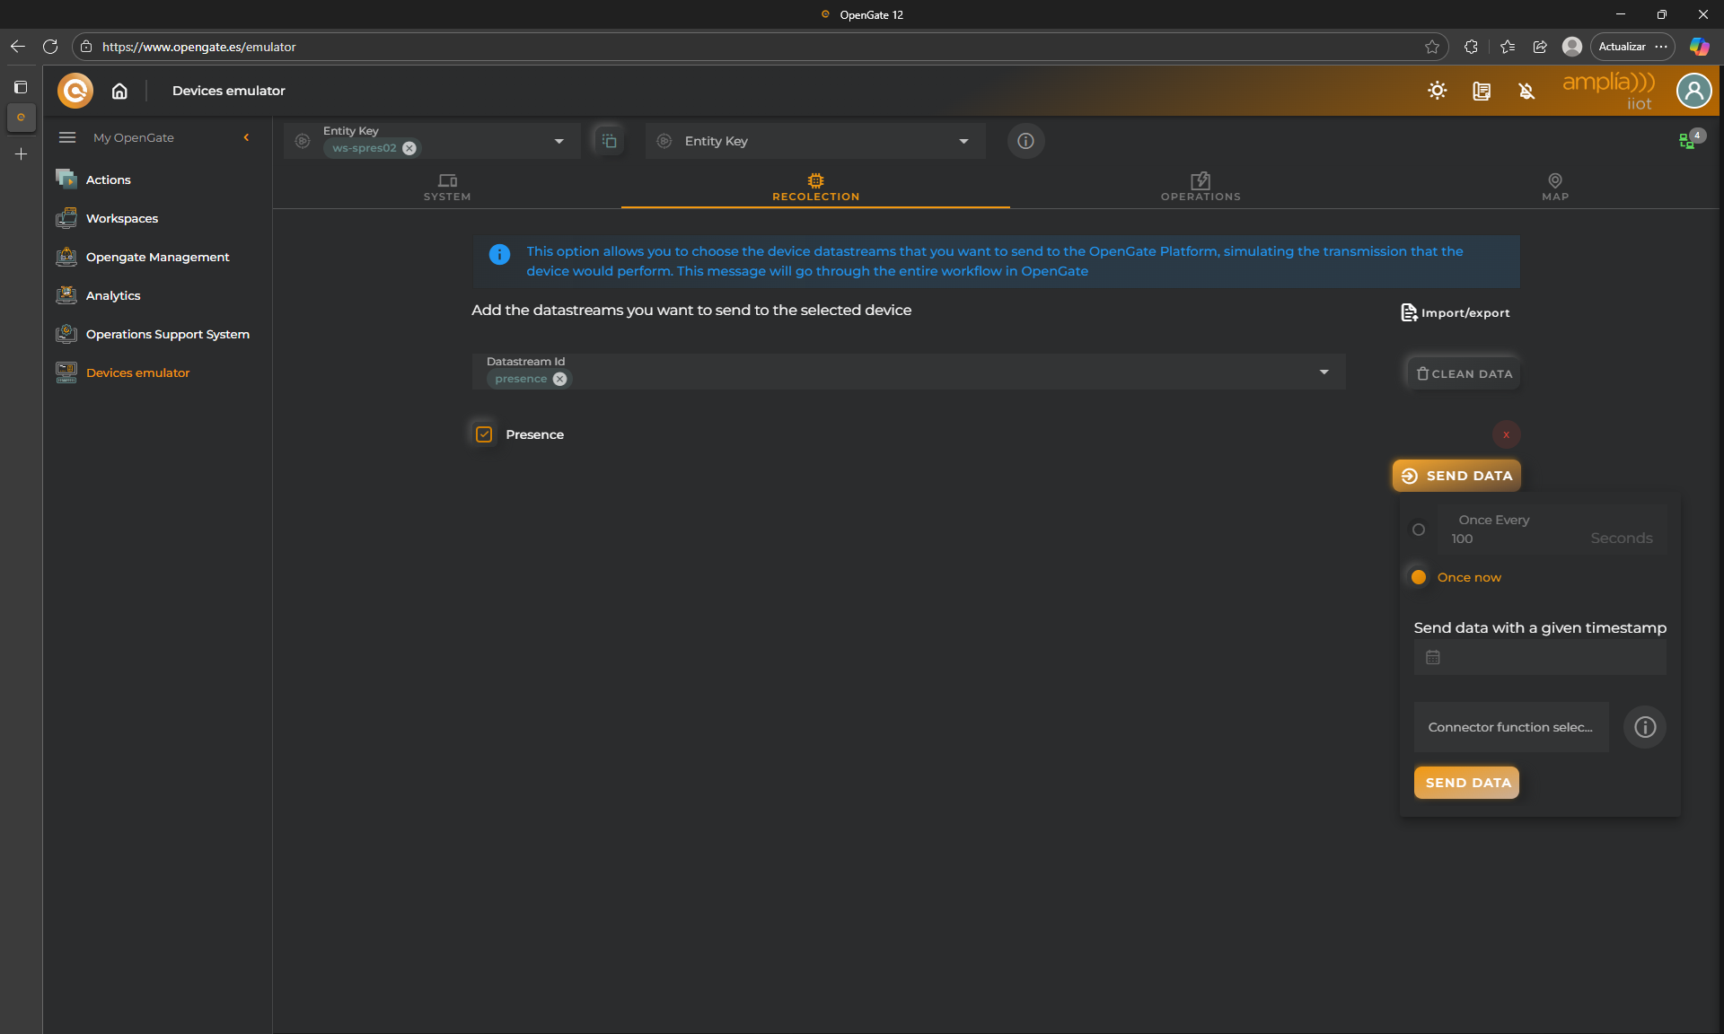Collapse the My OpenGate sidebar chevron
The image size is (1724, 1034).
pos(246,137)
